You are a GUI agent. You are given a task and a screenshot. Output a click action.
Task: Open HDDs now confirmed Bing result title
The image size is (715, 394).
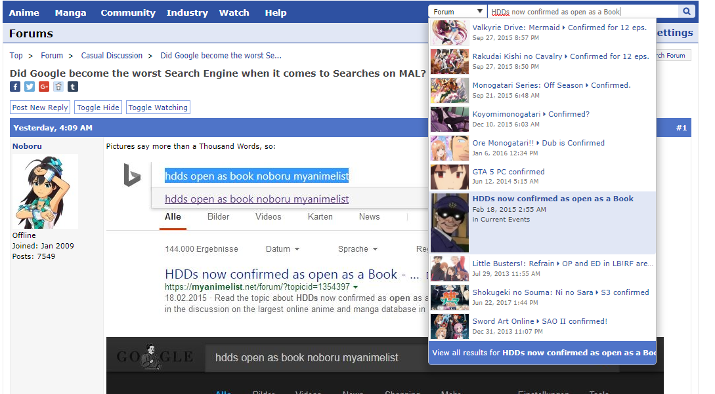pyautogui.click(x=292, y=274)
